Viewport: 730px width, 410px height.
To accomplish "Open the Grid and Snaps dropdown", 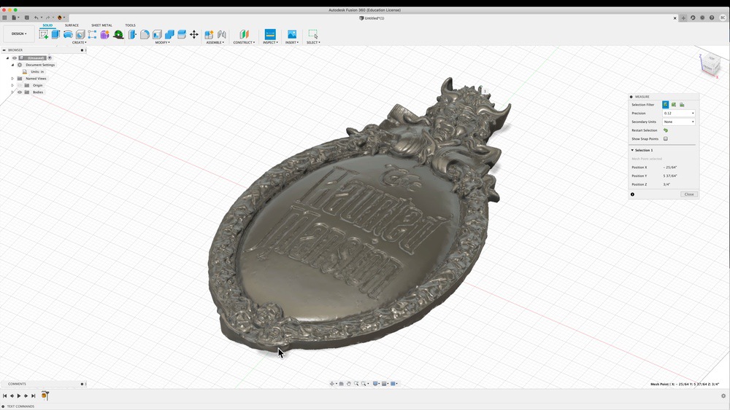I will coord(385,384).
